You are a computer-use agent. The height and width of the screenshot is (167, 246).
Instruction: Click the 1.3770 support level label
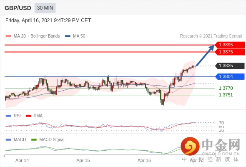pos(226,88)
